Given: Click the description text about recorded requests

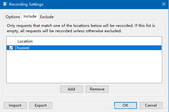Looking at the screenshot, I should coord(81,28).
